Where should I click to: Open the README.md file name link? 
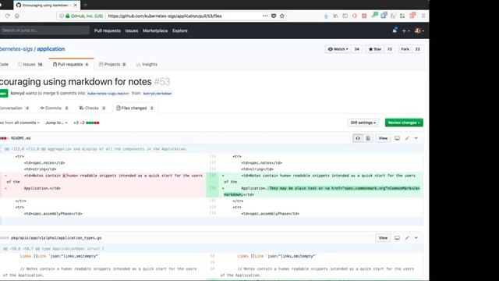pos(21,138)
